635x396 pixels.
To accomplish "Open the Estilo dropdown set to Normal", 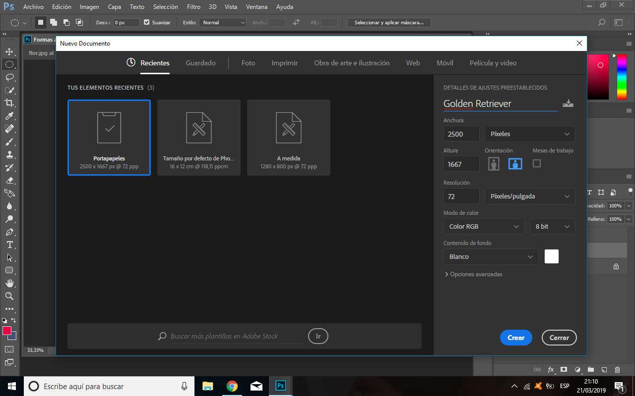I will click(x=223, y=22).
